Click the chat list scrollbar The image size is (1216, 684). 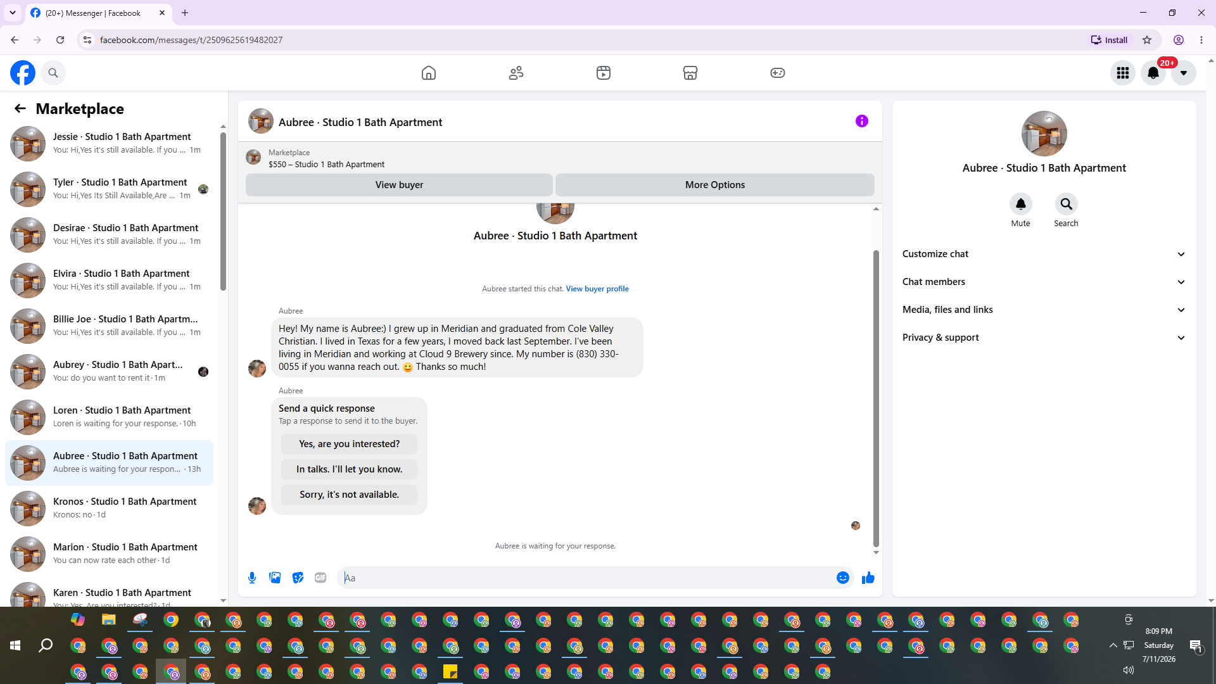(223, 212)
